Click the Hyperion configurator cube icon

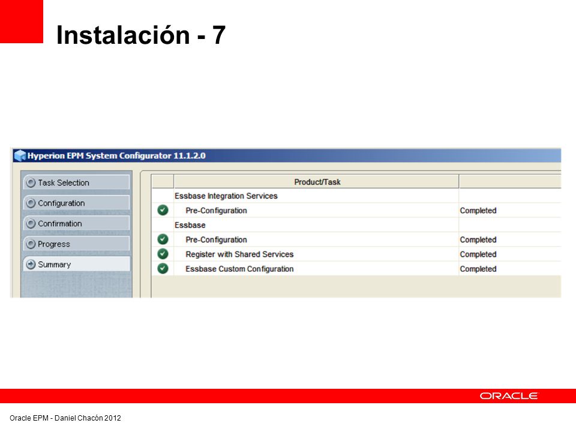[20, 156]
